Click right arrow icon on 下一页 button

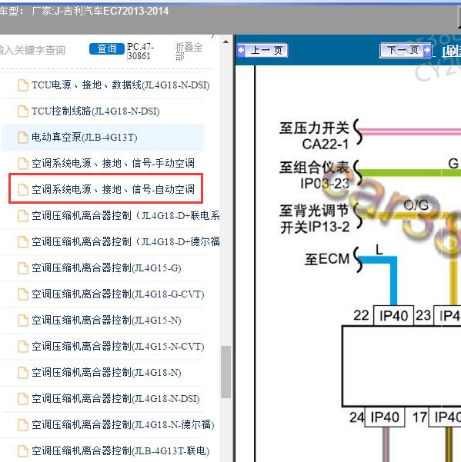pos(427,50)
